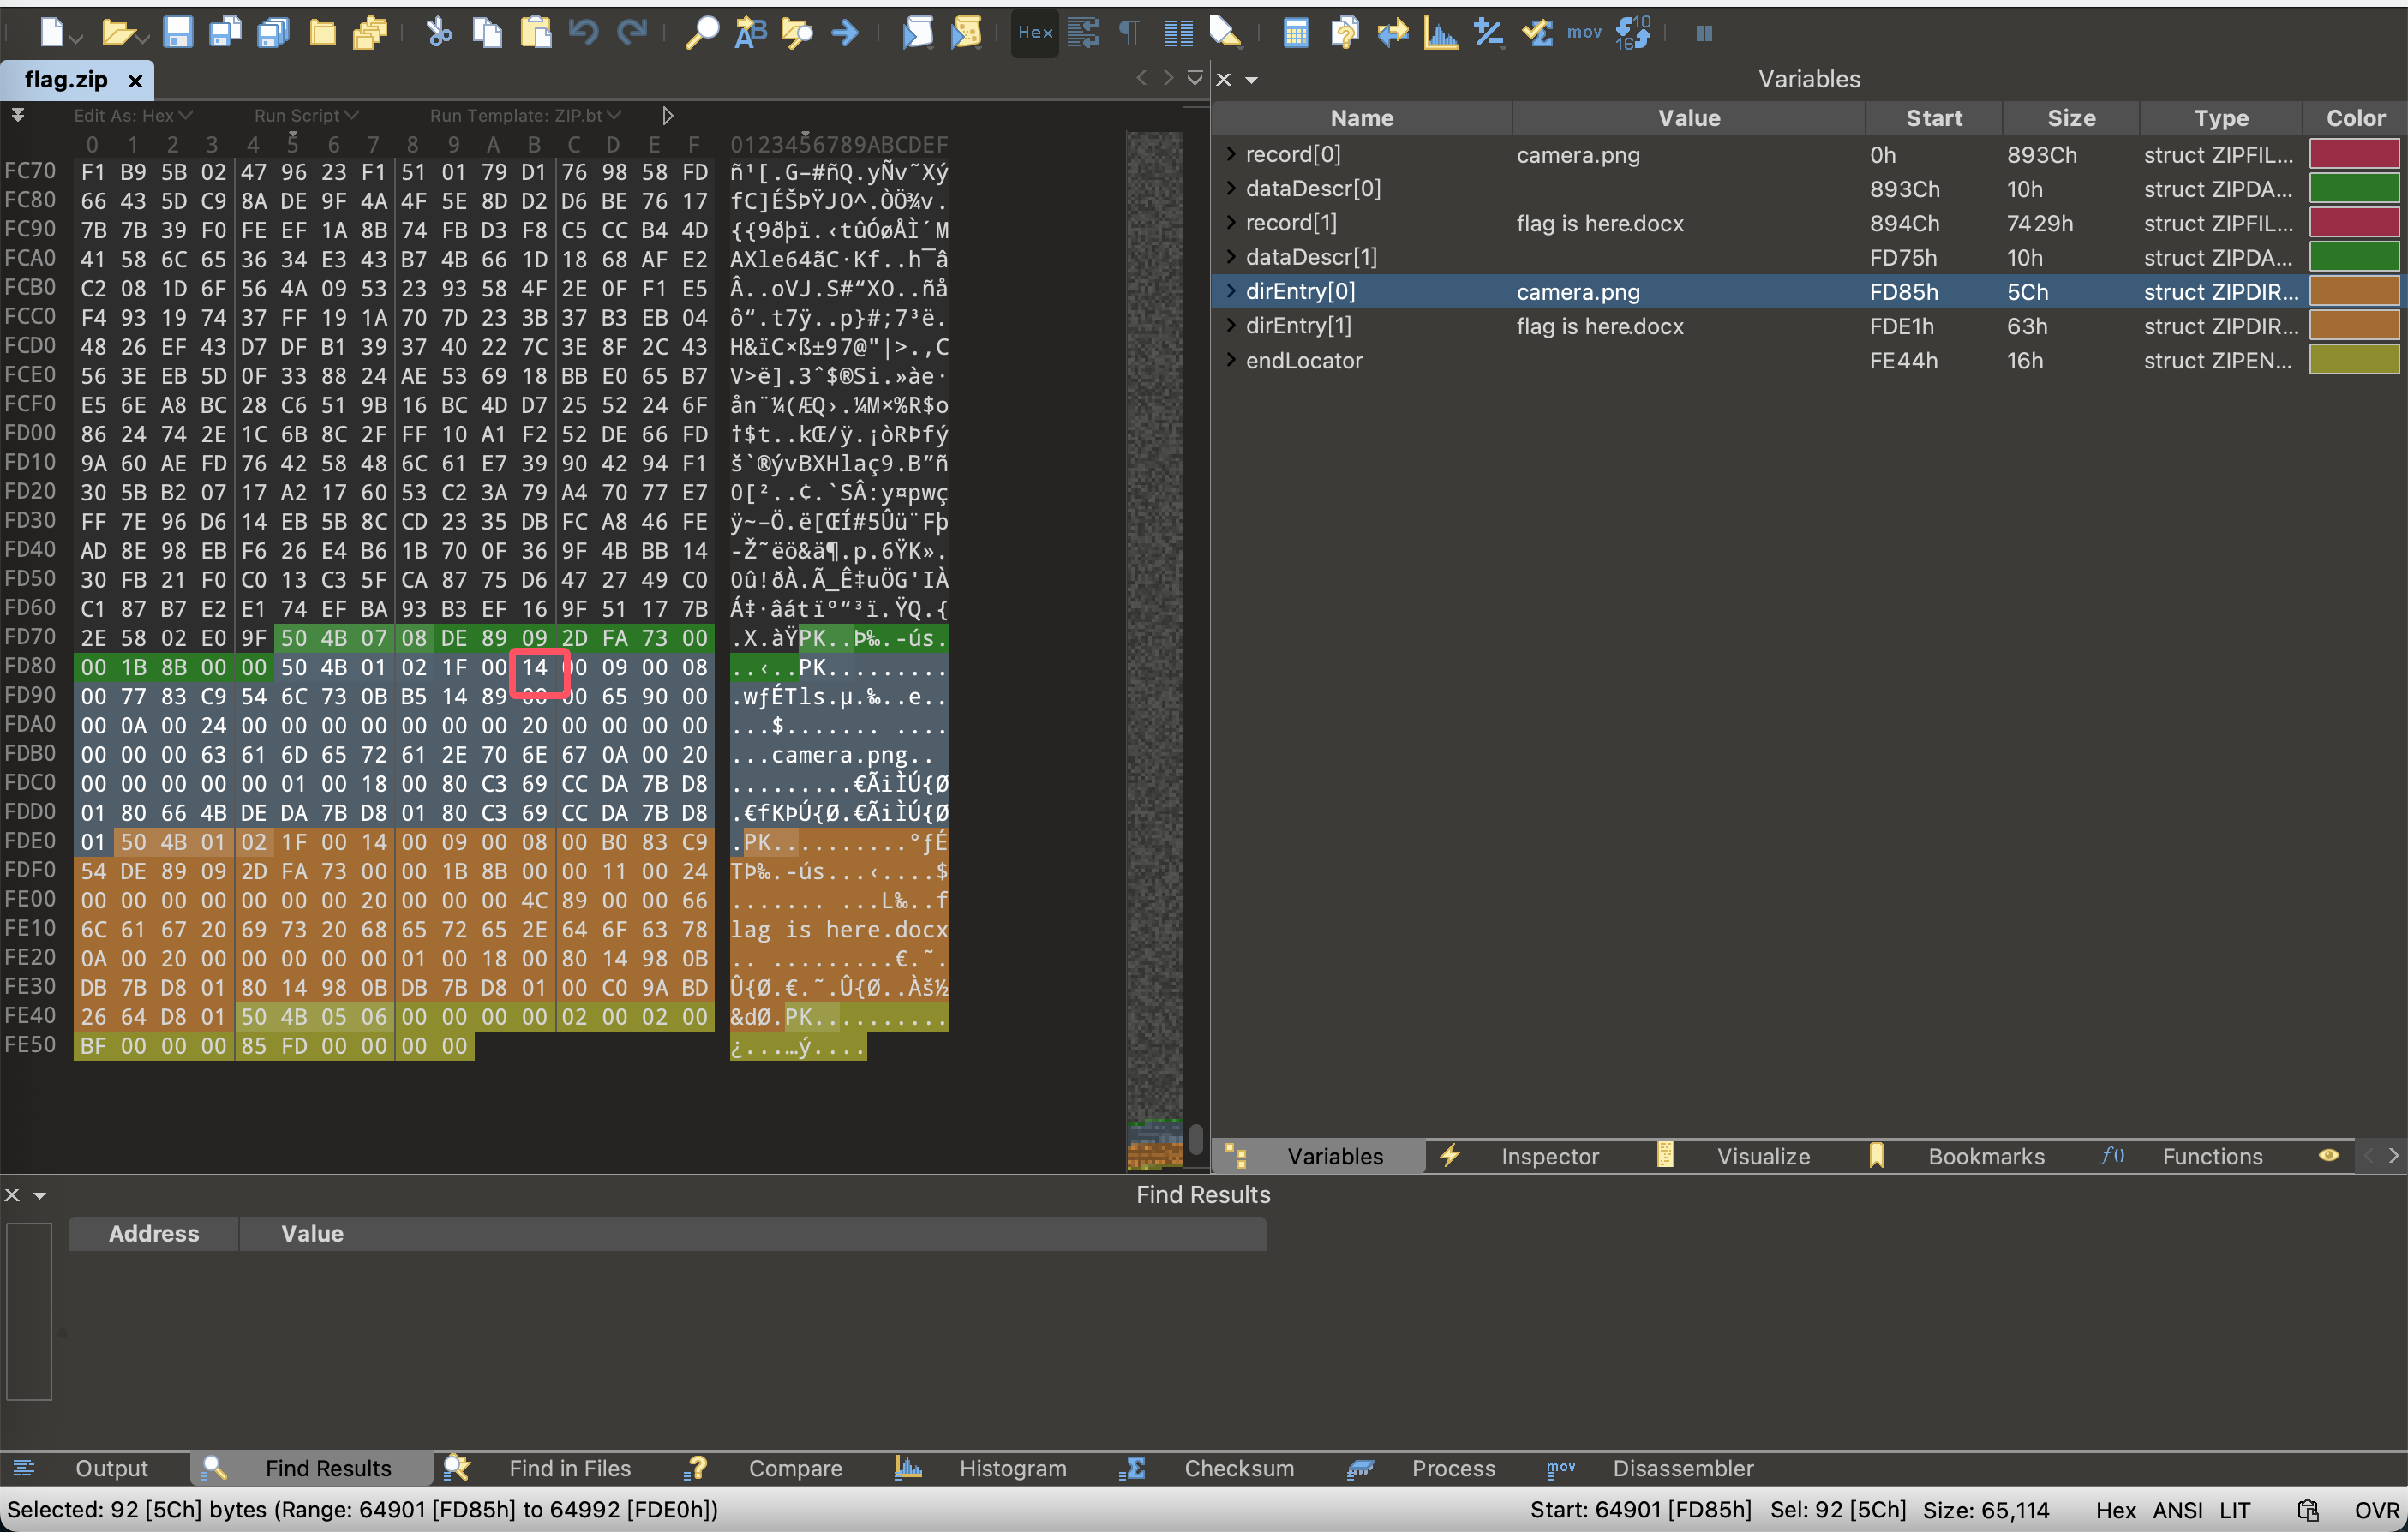The image size is (2408, 1532).
Task: Undo the last edit
Action: point(583,33)
